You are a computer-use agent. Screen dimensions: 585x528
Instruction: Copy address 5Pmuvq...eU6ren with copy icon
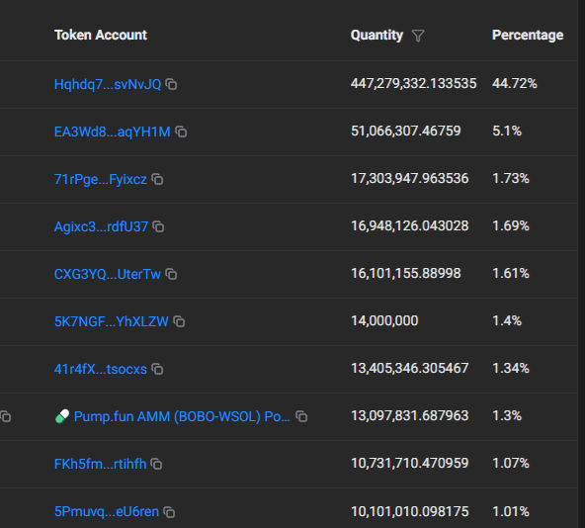pyautogui.click(x=169, y=512)
